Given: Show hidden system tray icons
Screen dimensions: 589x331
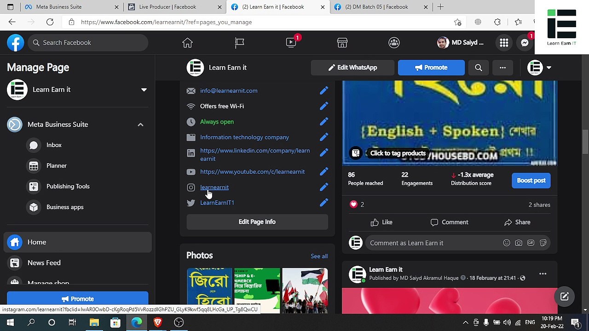Looking at the screenshot, I should [x=465, y=323].
